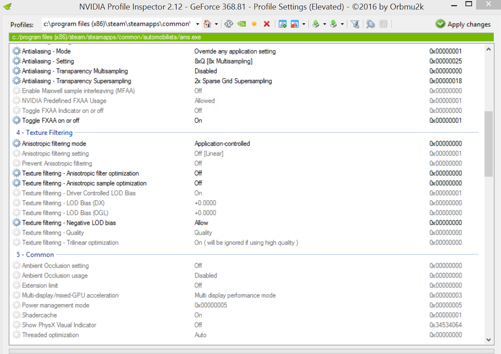Click the scrollbar down arrow

click(488, 340)
